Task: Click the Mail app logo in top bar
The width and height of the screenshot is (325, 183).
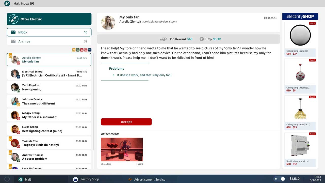Action: 7,4
